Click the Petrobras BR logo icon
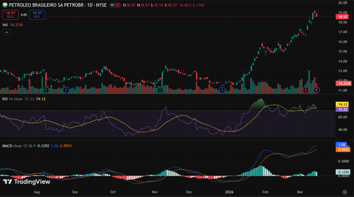 point(5,5)
